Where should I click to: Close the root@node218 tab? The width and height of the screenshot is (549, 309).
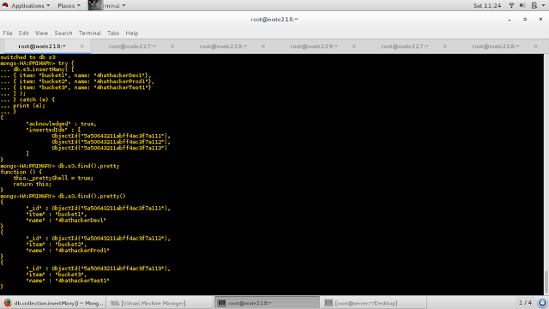[x=82, y=46]
